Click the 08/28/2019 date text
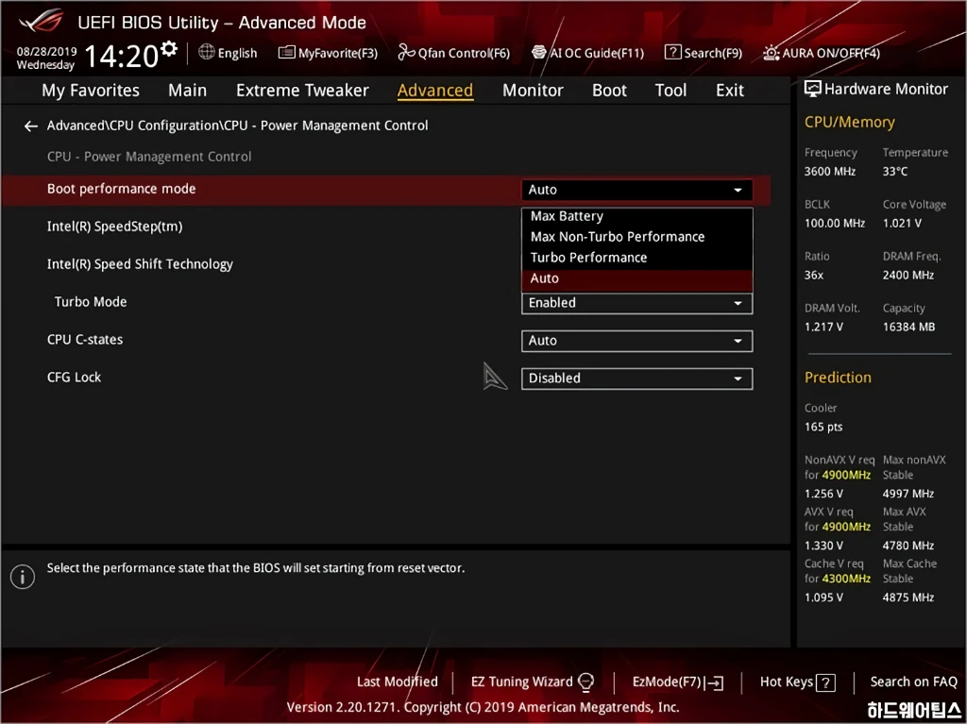The height and width of the screenshot is (724, 967). pos(46,52)
